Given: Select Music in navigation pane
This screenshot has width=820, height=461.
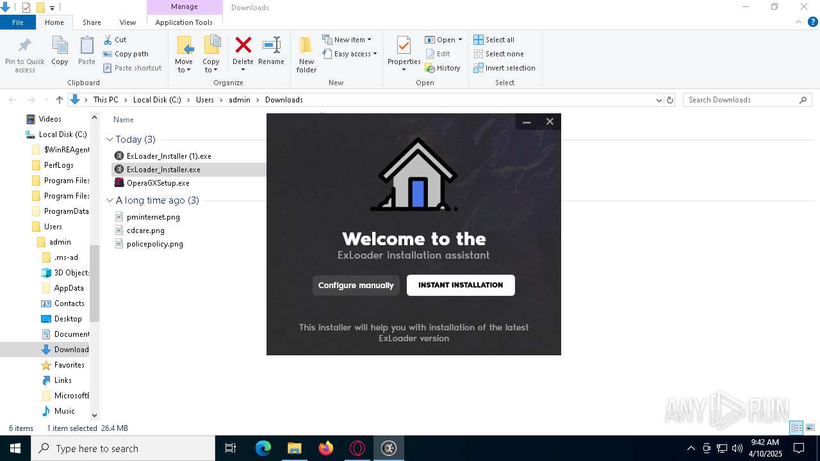Looking at the screenshot, I should click(65, 411).
